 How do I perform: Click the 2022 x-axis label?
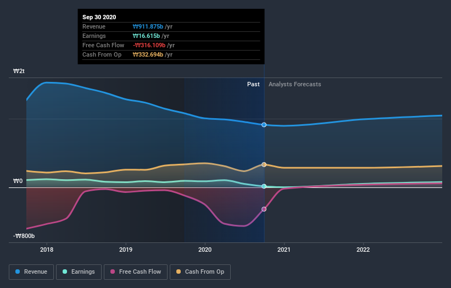[363, 250]
